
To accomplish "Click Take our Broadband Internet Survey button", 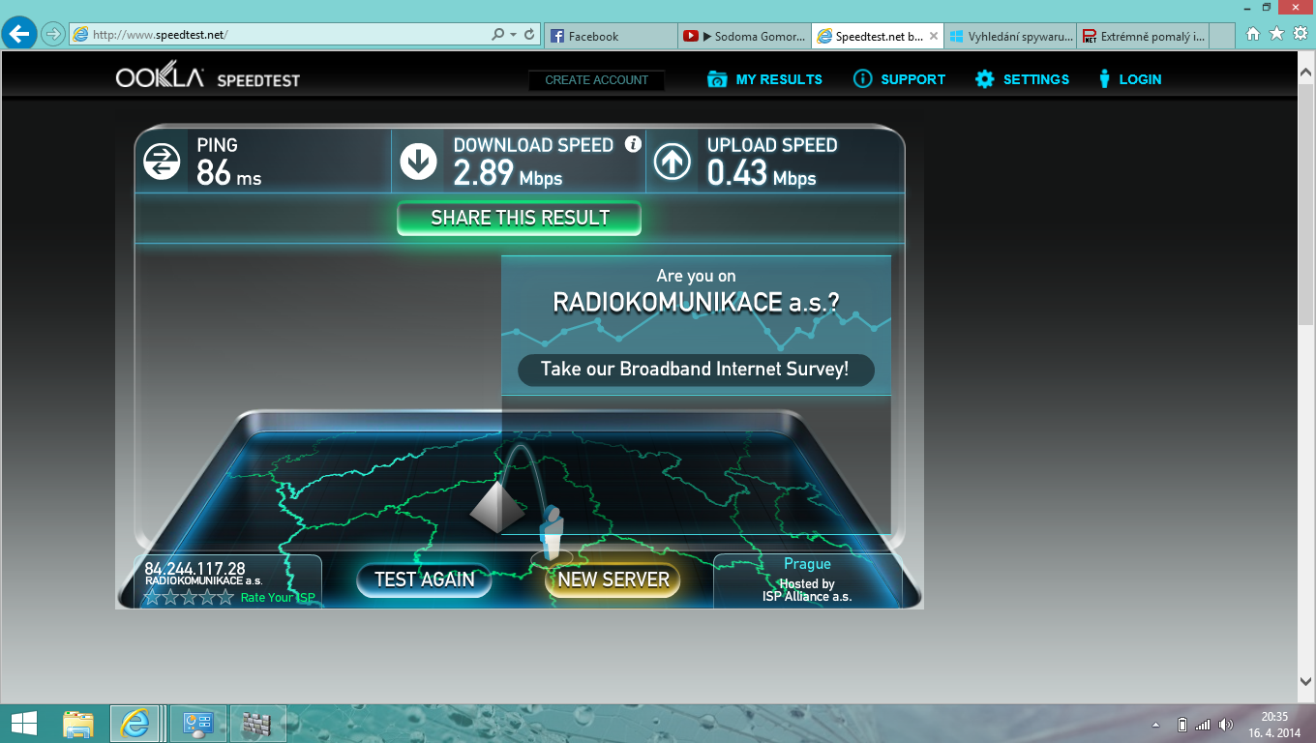I will tap(696, 370).
